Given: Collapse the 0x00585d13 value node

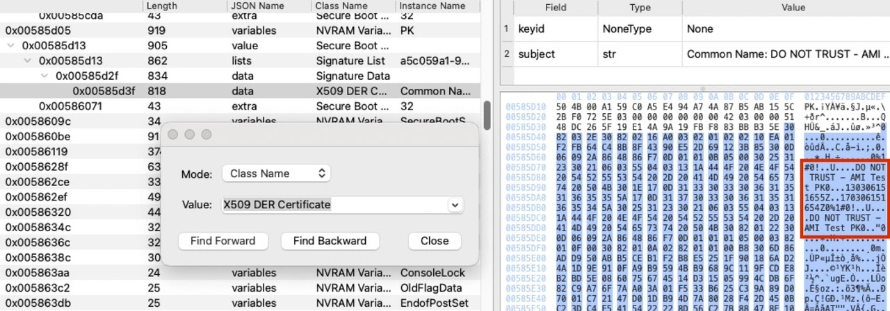Looking at the screenshot, I should pyautogui.click(x=11, y=46).
